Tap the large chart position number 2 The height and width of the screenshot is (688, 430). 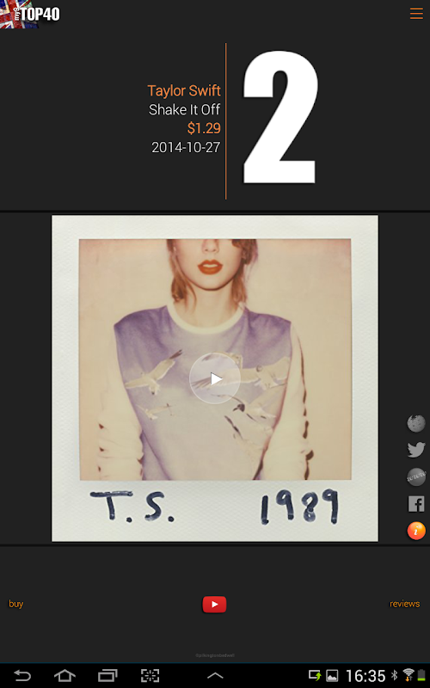click(280, 117)
